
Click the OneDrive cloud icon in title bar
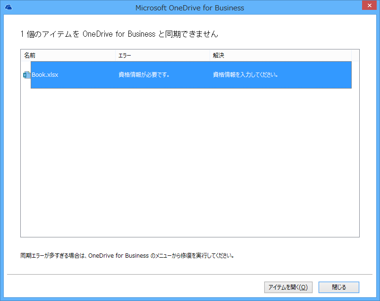click(x=8, y=7)
